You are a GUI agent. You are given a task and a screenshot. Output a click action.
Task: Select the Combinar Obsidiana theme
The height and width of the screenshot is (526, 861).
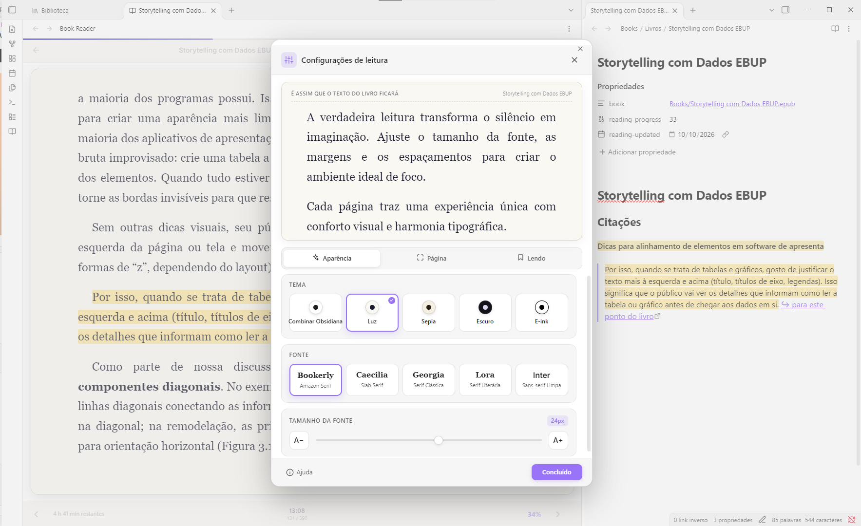point(316,313)
